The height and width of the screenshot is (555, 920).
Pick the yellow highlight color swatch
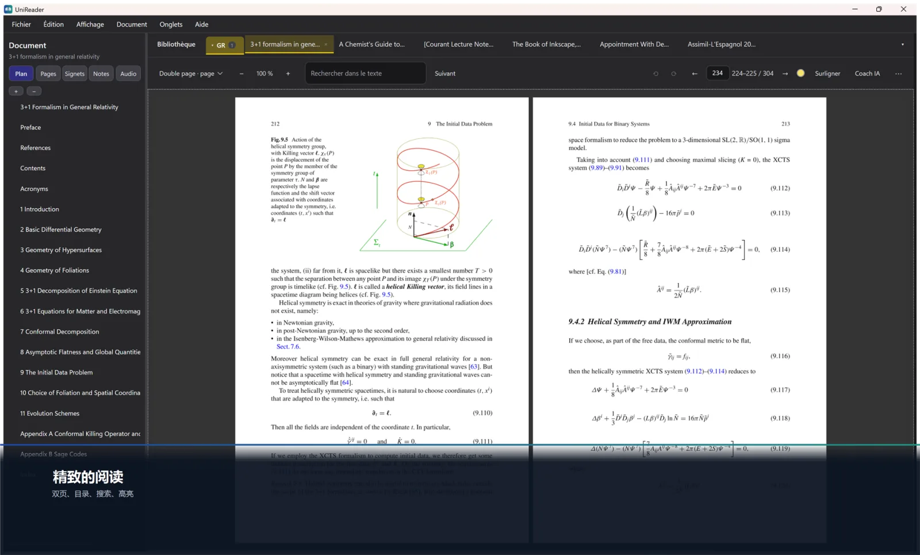click(800, 73)
